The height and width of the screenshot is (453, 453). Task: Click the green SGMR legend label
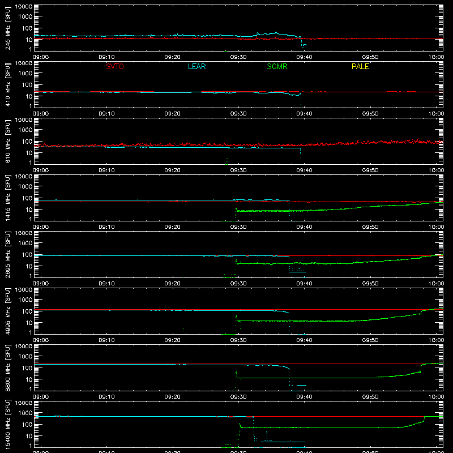point(277,66)
